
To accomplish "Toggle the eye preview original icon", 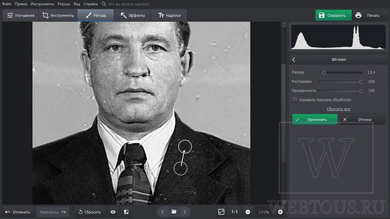I will click(x=113, y=212).
